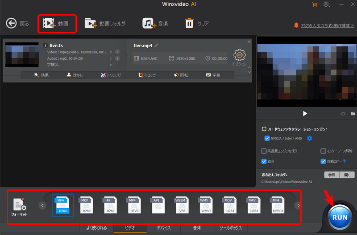The image size is (357, 235).
Task: Open the 効果 effects tool
Action: click(x=41, y=75)
